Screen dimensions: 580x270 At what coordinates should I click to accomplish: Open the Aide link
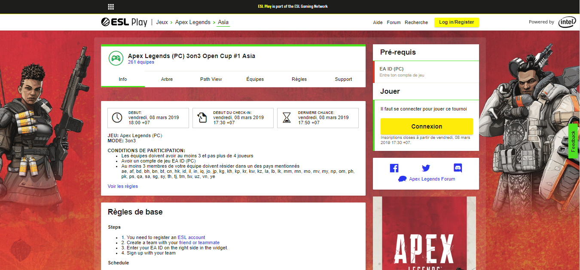click(378, 22)
